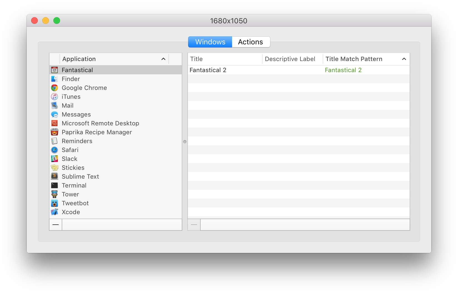The width and height of the screenshot is (458, 294).
Task: Toggle sort on Title Match Pattern column
Action: [x=404, y=59]
